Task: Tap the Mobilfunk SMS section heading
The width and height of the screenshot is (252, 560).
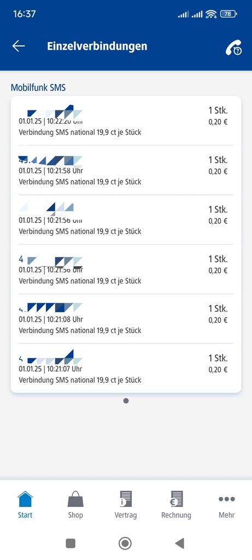Action: click(38, 87)
